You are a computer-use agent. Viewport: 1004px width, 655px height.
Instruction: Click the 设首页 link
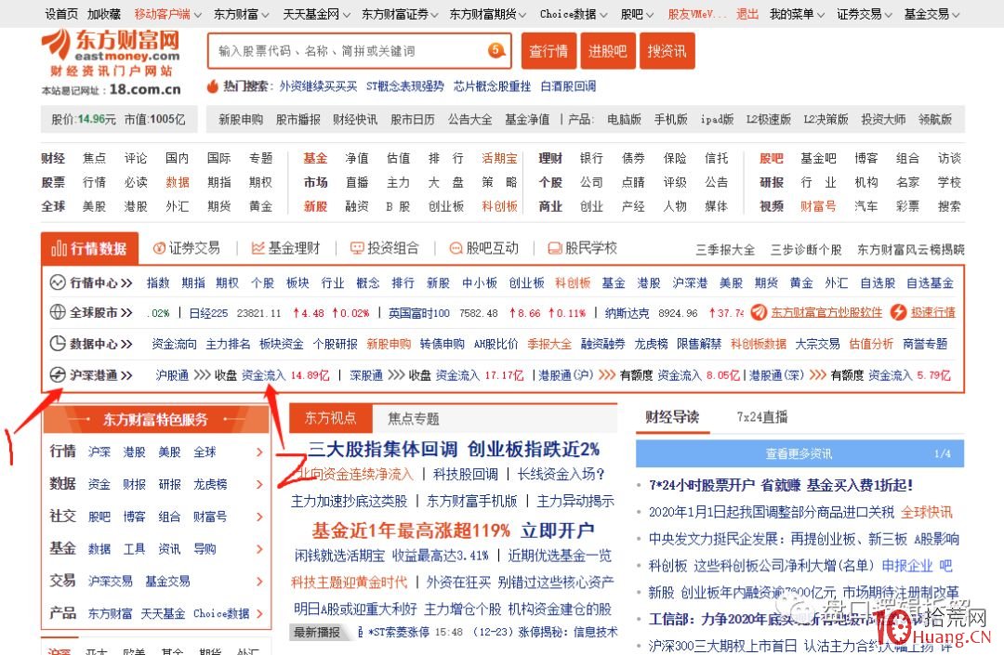tap(61, 14)
